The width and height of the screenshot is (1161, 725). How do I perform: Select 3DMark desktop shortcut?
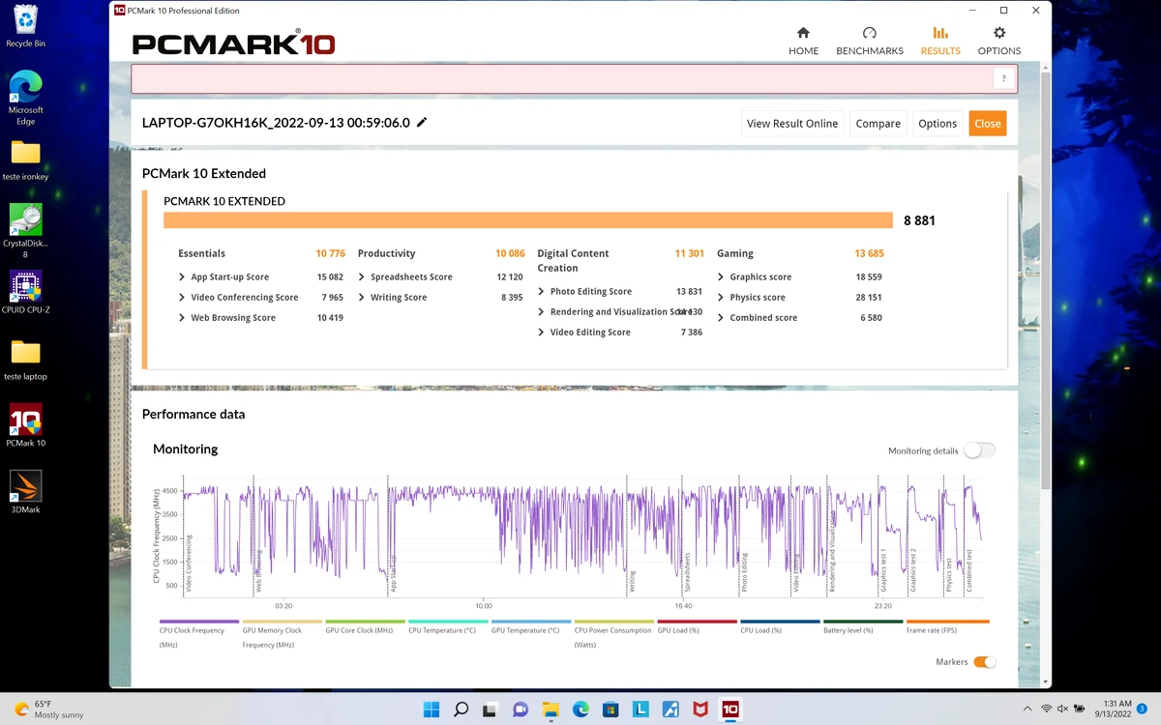tap(26, 491)
